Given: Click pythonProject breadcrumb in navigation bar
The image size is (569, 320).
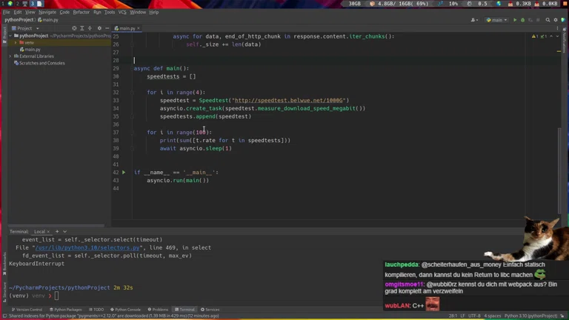Looking at the screenshot, I should tap(19, 20).
